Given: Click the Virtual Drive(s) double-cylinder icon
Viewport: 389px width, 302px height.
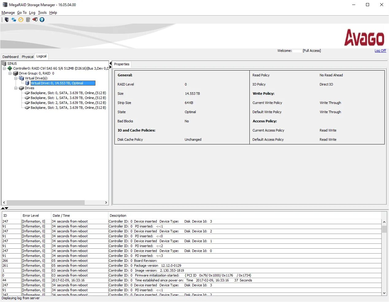Looking at the screenshot, I should [x=21, y=78].
